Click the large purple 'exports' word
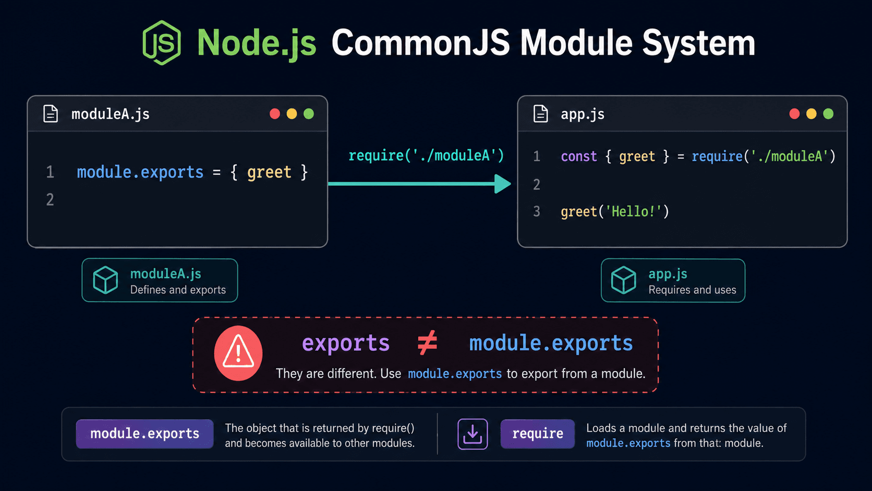Viewport: 872px width, 491px height. (346, 343)
